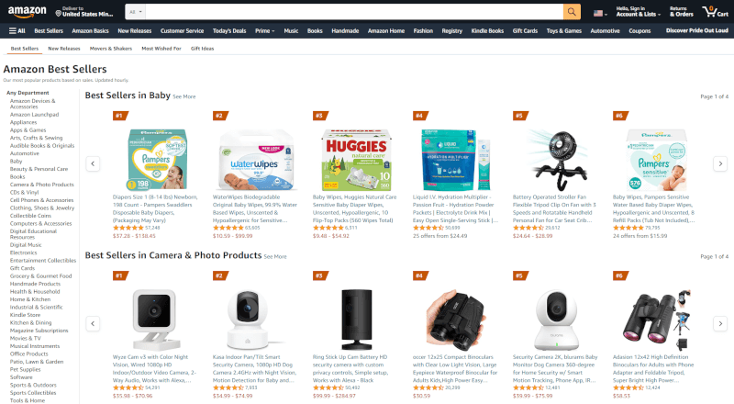Open the hamburger All menu
This screenshot has width=734, height=404.
click(x=17, y=31)
